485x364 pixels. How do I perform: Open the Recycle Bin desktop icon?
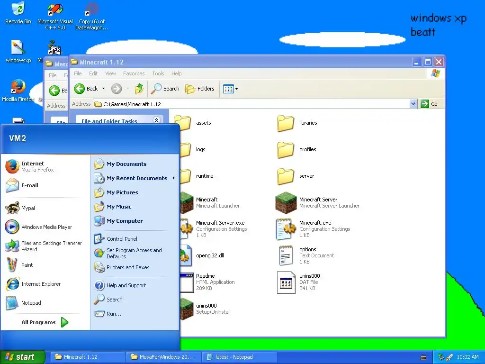[18, 13]
